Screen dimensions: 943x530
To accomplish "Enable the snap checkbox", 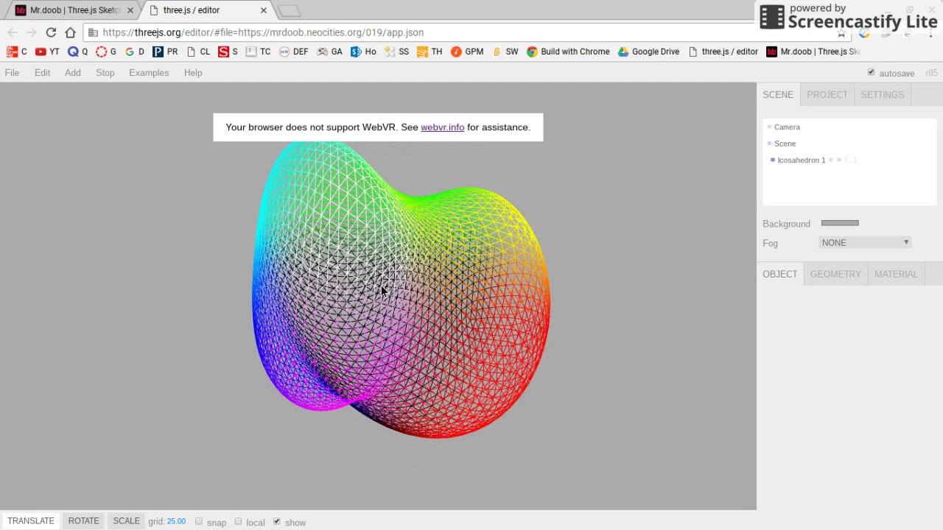I will tap(199, 521).
